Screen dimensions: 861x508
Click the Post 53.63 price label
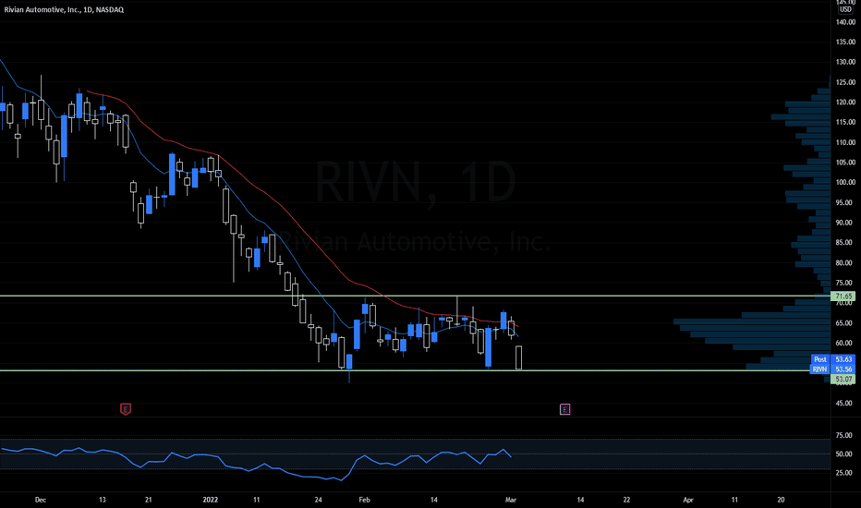point(833,359)
